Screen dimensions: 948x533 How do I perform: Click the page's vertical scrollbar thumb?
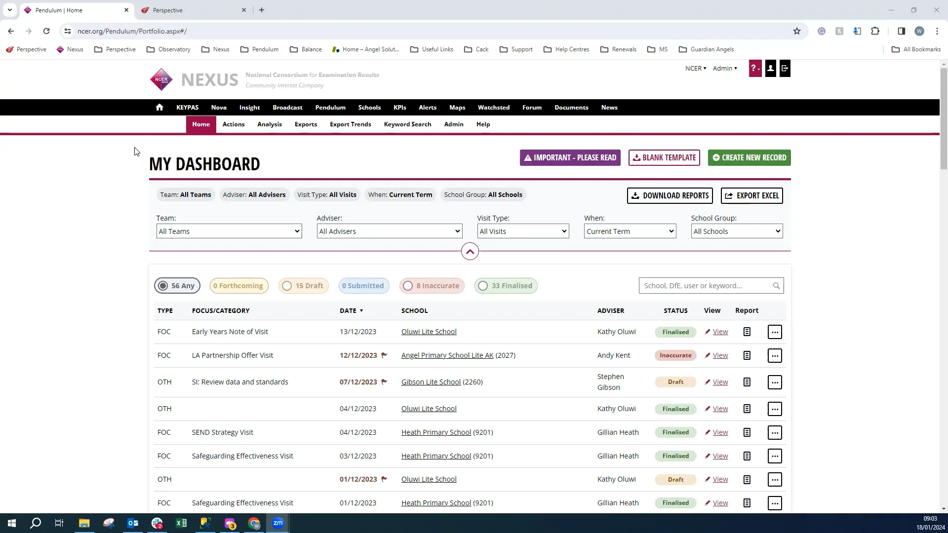click(944, 118)
